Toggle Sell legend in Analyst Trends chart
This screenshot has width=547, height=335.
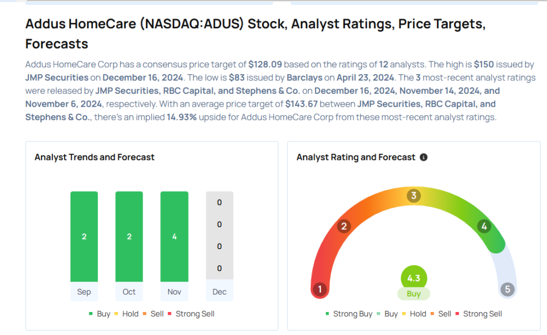click(153, 314)
